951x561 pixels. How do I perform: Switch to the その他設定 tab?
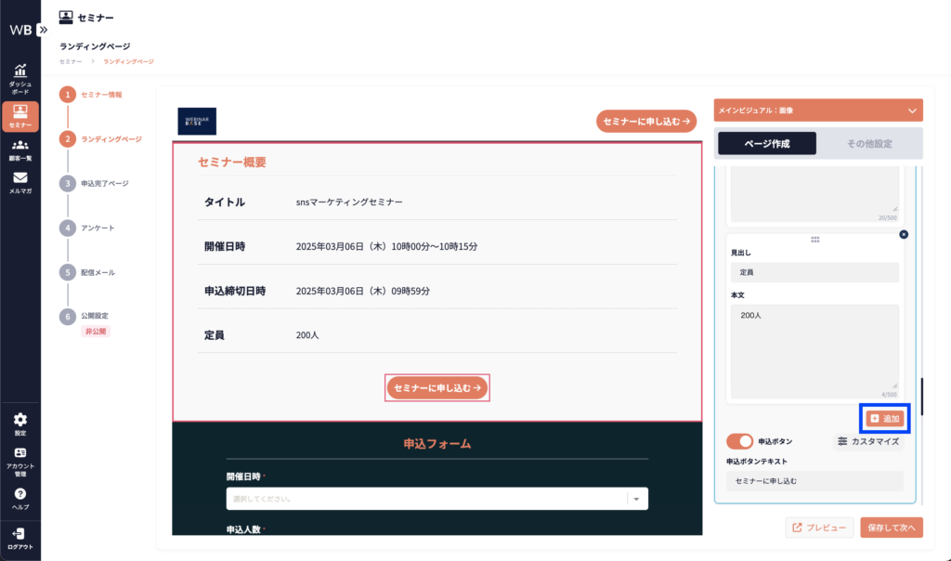(x=869, y=144)
